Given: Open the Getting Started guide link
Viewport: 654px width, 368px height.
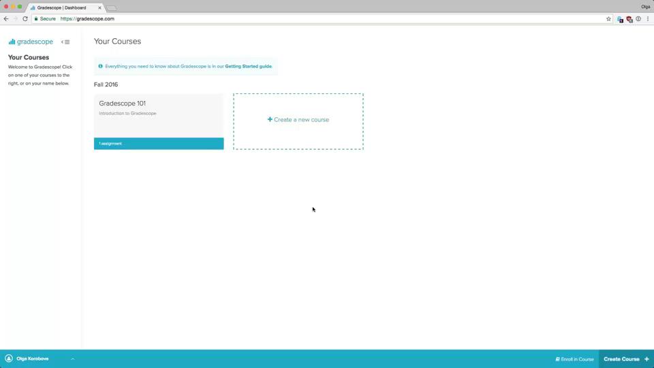Looking at the screenshot, I should [248, 66].
